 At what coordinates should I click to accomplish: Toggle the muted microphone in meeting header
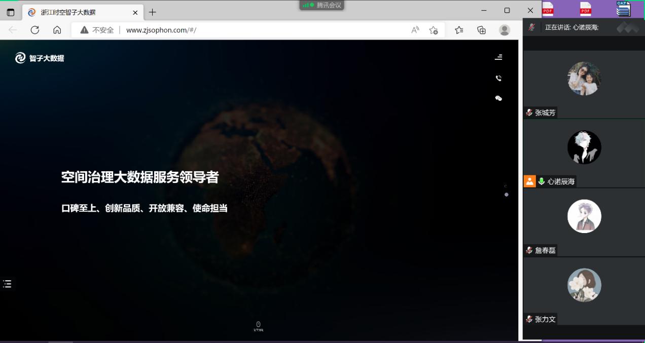(x=531, y=27)
